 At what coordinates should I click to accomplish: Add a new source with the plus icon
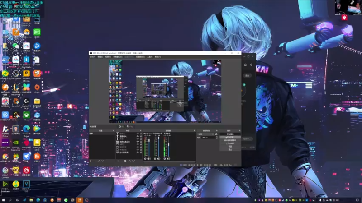click(118, 161)
